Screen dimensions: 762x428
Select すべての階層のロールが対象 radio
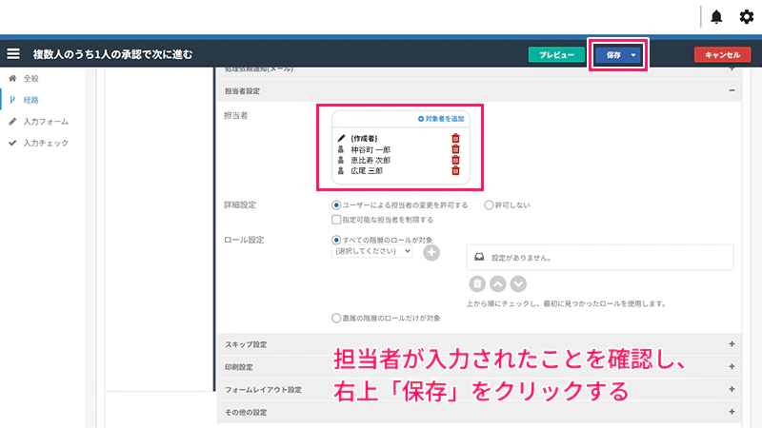click(x=336, y=240)
